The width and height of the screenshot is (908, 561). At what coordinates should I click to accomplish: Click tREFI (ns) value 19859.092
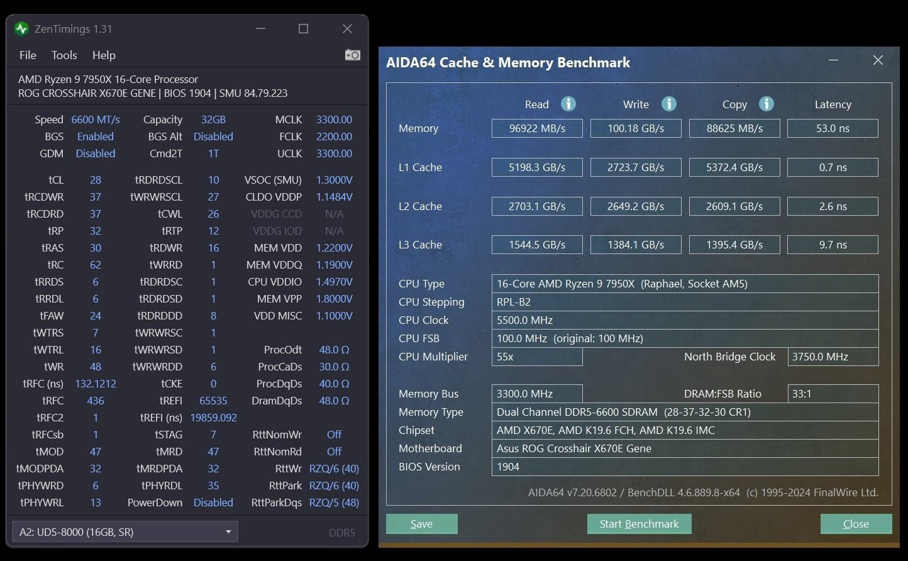click(213, 418)
